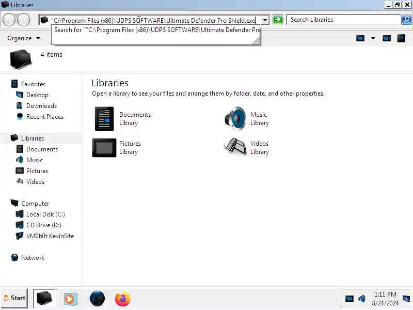Select the Documents Library icon
This screenshot has width=413, height=310.
pos(104,119)
